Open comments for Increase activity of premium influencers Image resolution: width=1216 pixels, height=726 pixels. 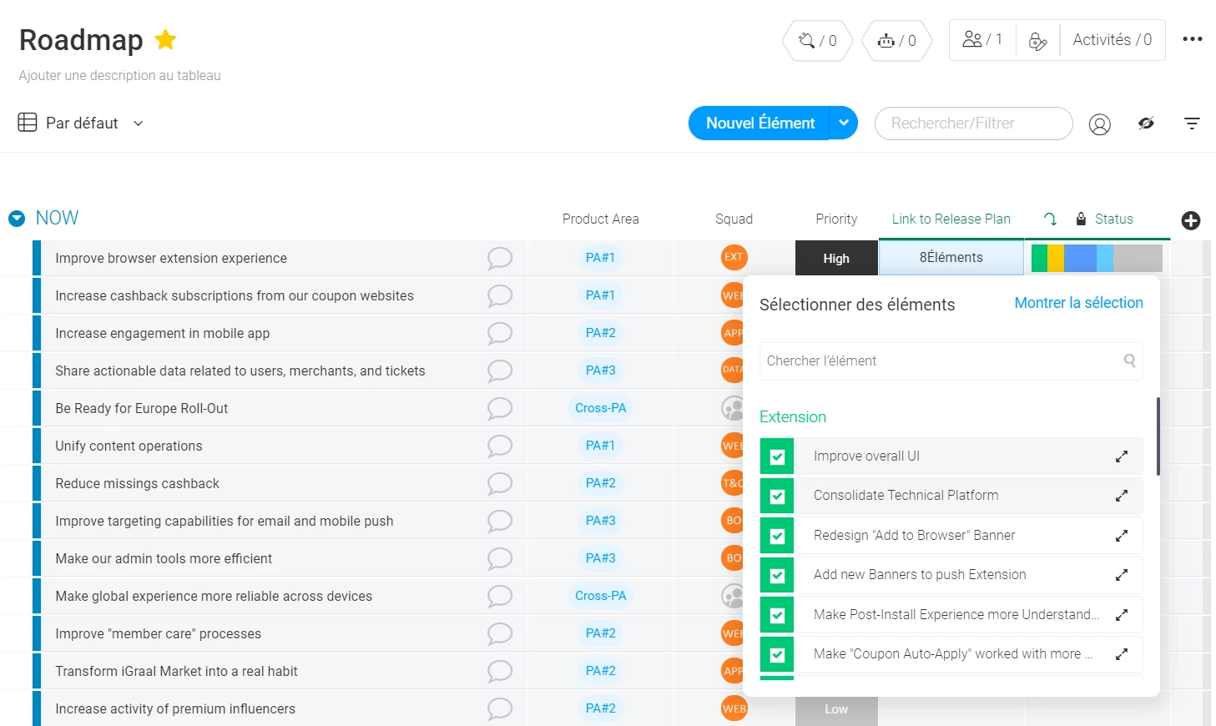tap(500, 708)
